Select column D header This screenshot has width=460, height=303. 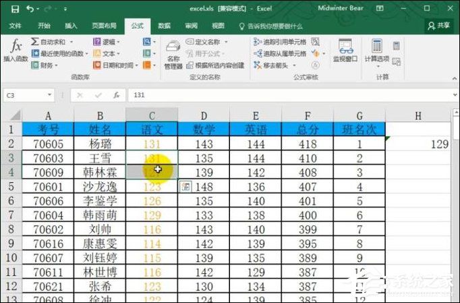click(204, 115)
